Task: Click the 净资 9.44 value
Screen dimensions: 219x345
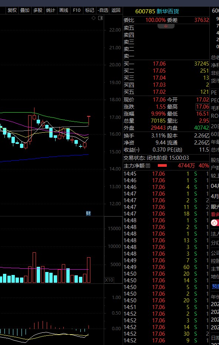Action: pyautogui.click(x=161, y=143)
